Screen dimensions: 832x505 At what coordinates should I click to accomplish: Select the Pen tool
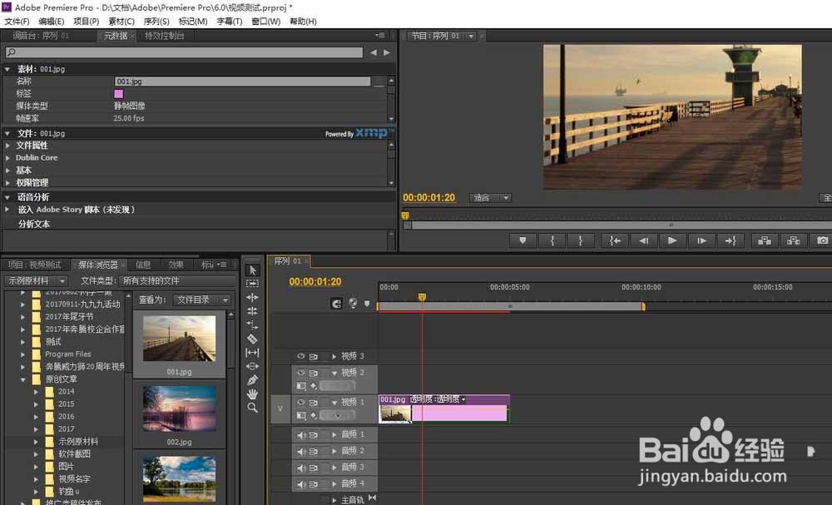click(253, 380)
